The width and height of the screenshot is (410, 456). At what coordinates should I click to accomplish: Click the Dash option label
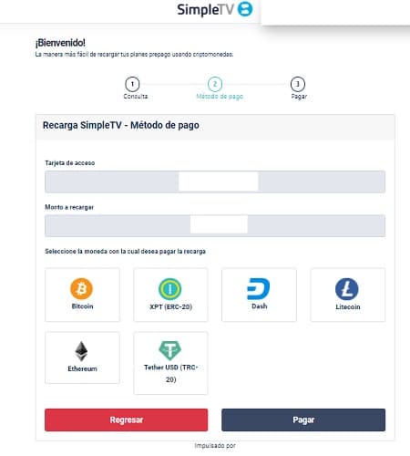pos(260,306)
